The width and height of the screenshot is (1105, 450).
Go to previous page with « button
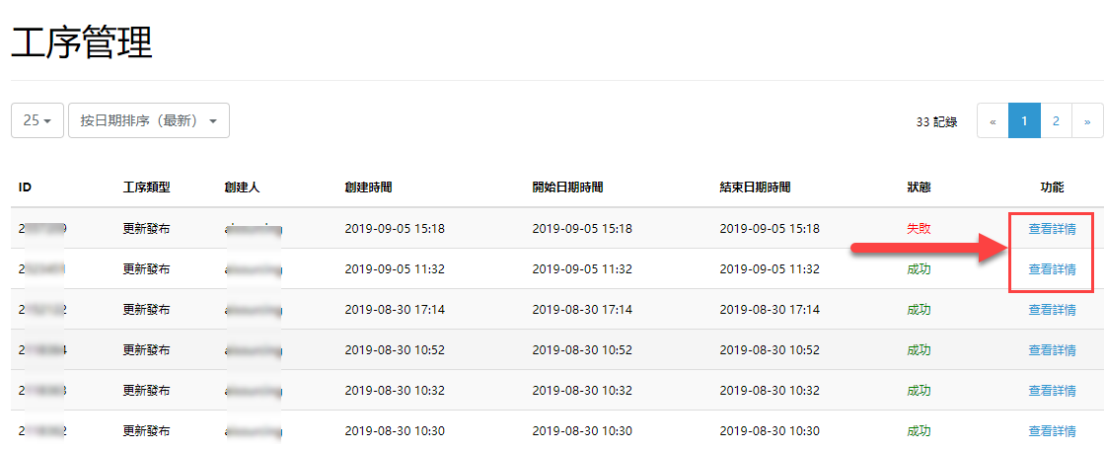click(x=993, y=120)
